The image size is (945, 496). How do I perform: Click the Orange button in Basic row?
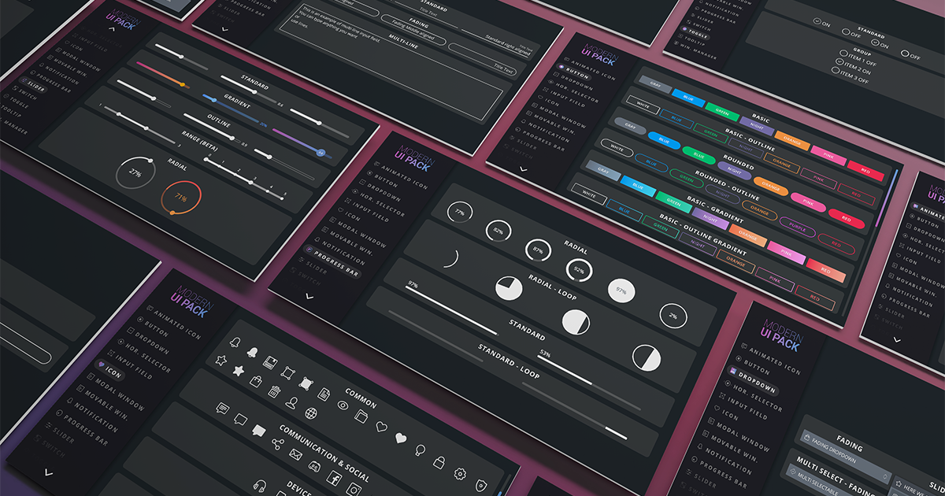pyautogui.click(x=792, y=140)
